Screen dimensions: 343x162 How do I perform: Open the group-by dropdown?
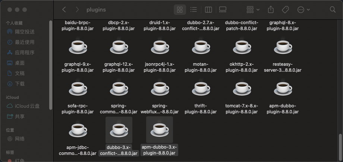[253, 10]
